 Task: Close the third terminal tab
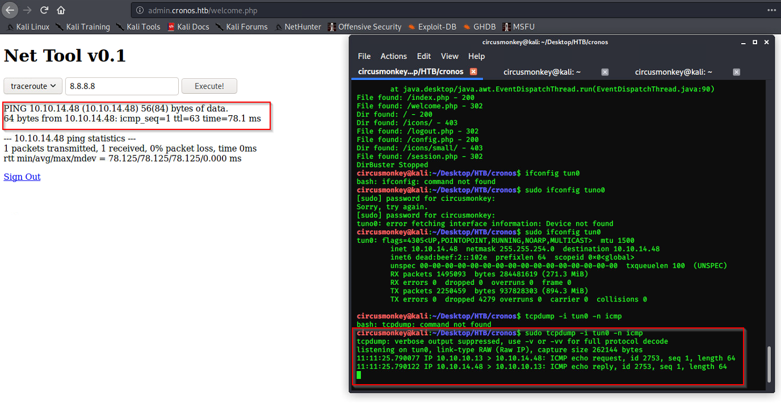[737, 72]
